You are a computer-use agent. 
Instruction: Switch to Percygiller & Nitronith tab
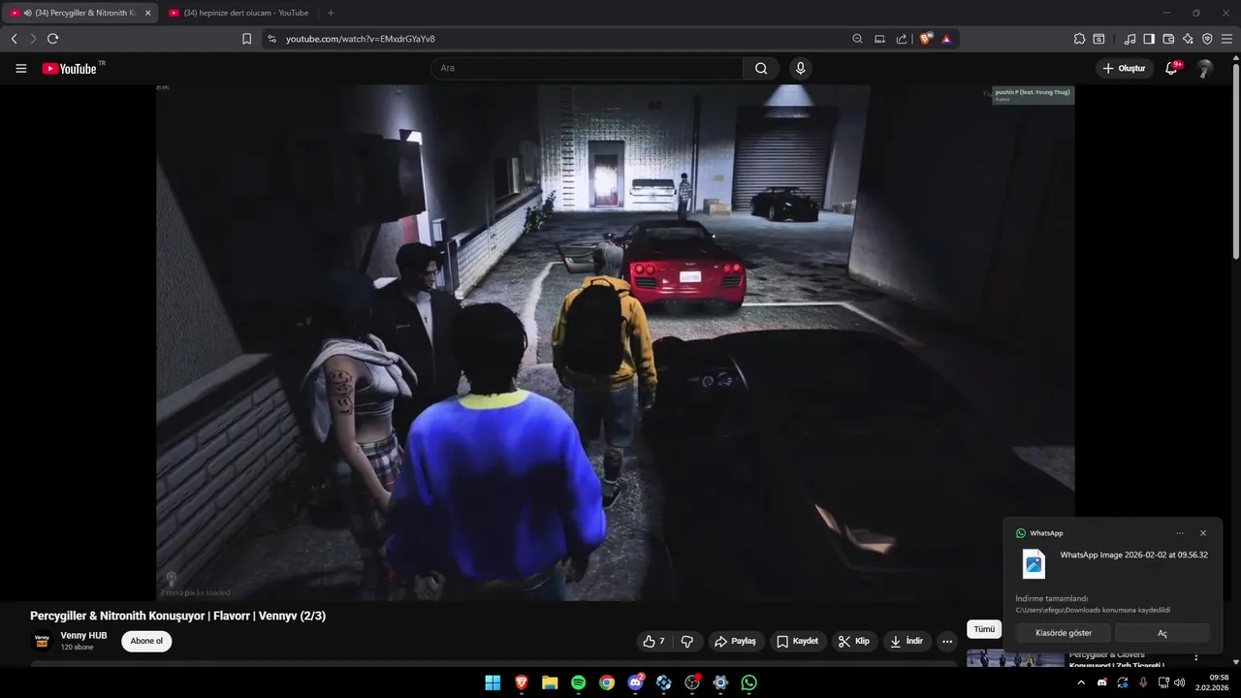pyautogui.click(x=80, y=13)
